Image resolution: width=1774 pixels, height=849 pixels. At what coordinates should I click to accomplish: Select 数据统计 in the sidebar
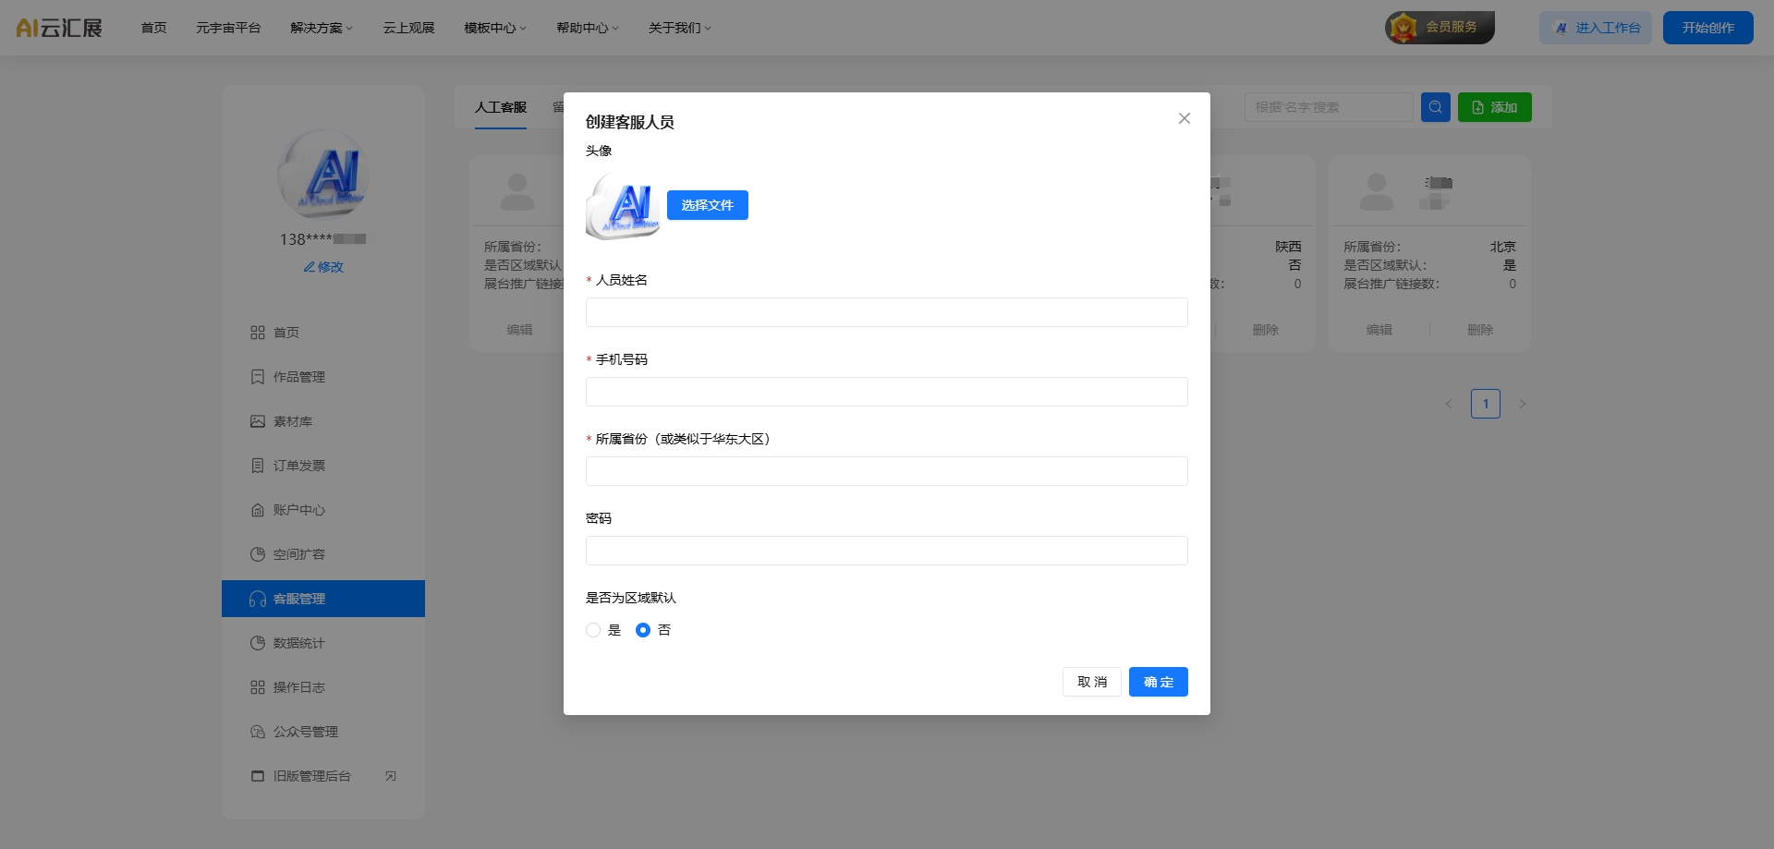(298, 642)
